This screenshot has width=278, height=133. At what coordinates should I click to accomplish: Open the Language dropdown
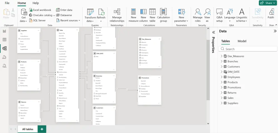(230, 15)
